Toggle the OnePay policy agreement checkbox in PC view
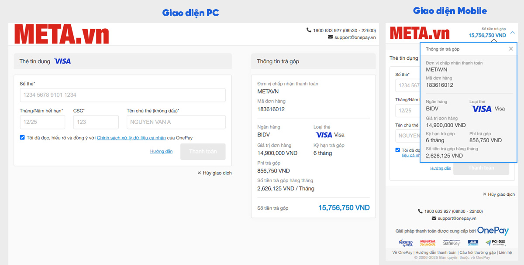 tap(22, 137)
